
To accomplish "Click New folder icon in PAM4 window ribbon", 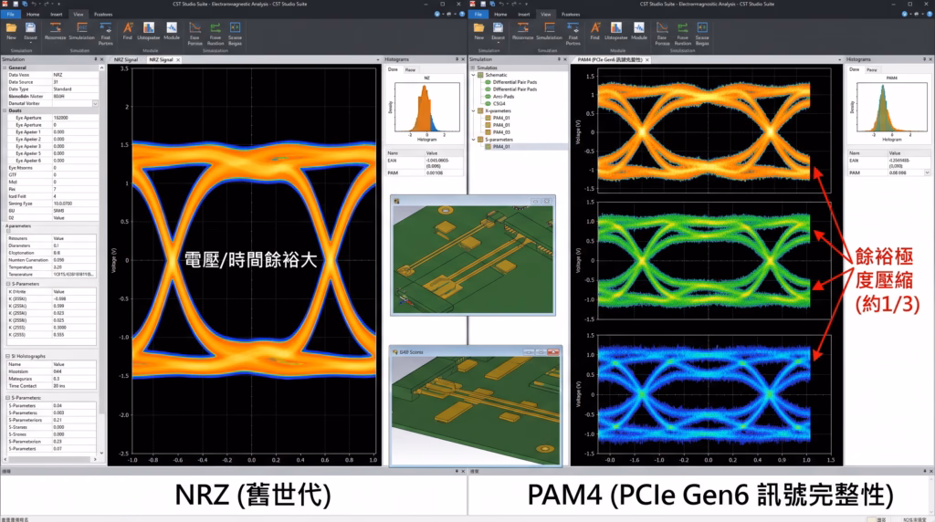I will pyautogui.click(x=478, y=28).
